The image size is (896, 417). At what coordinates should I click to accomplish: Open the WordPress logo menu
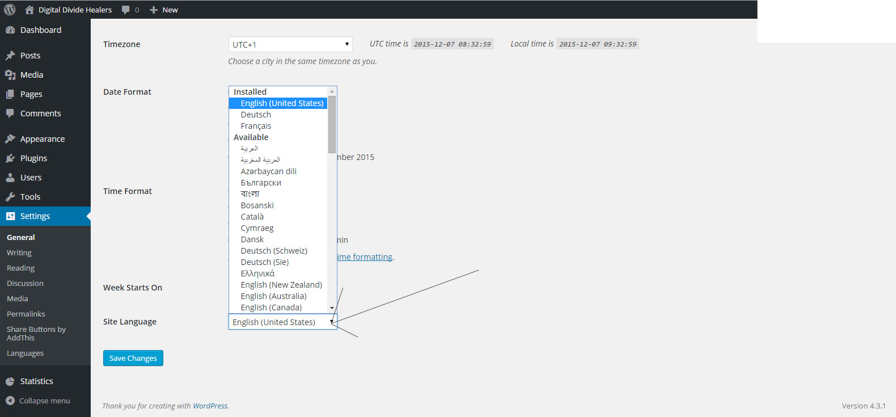10,10
